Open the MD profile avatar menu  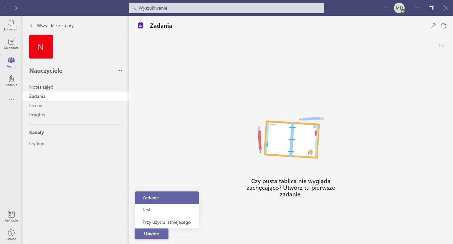click(399, 8)
